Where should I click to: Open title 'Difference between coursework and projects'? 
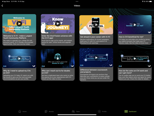tap(94, 71)
